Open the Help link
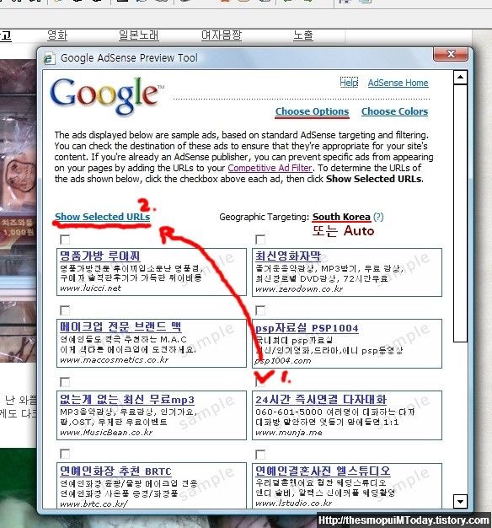 pyautogui.click(x=349, y=83)
